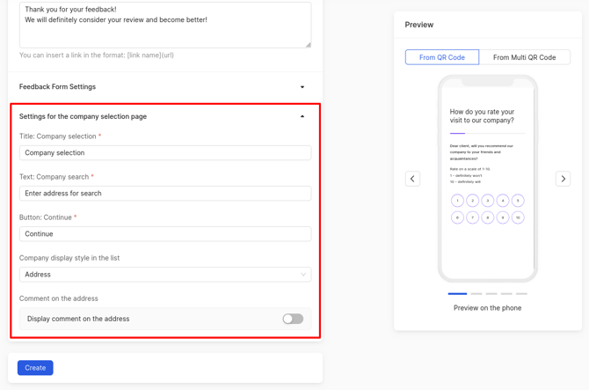Go to second preview slide indicator

tap(476, 293)
